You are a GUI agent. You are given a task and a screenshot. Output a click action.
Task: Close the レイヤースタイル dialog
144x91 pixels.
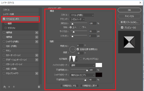point(140,3)
